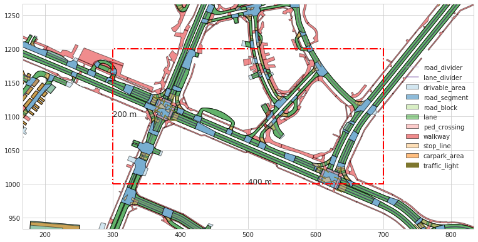Select the road_block light green swatch

pos(412,107)
